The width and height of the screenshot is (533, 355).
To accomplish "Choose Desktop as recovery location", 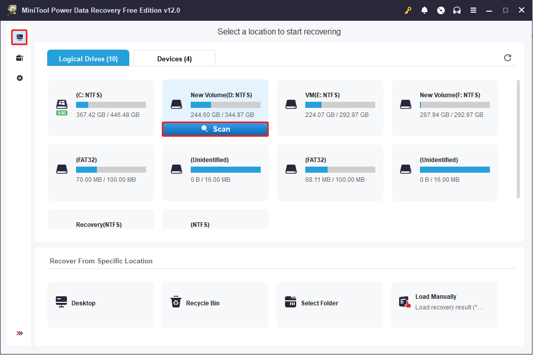I will 100,303.
